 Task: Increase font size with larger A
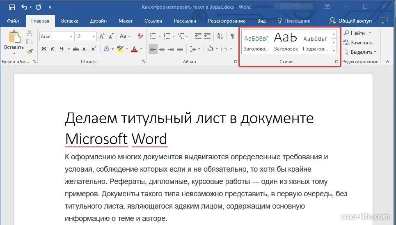(102, 37)
